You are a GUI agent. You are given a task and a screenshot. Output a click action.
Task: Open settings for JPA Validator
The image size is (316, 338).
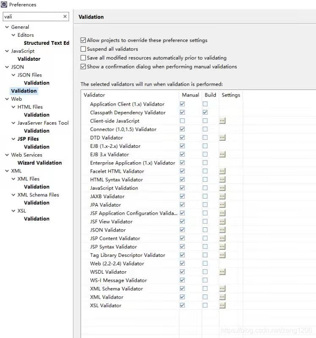(222, 204)
